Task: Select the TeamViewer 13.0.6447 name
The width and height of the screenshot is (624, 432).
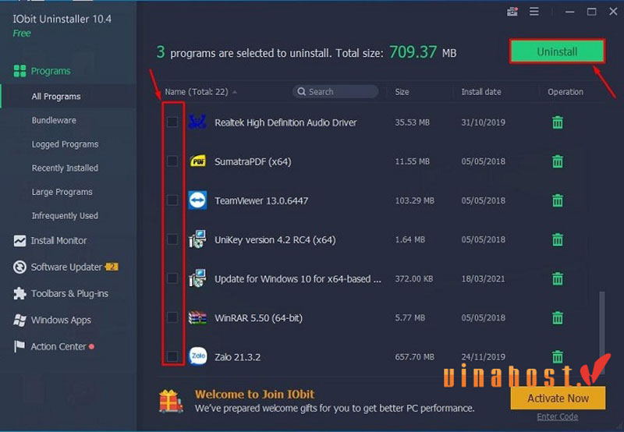Action: [x=261, y=200]
